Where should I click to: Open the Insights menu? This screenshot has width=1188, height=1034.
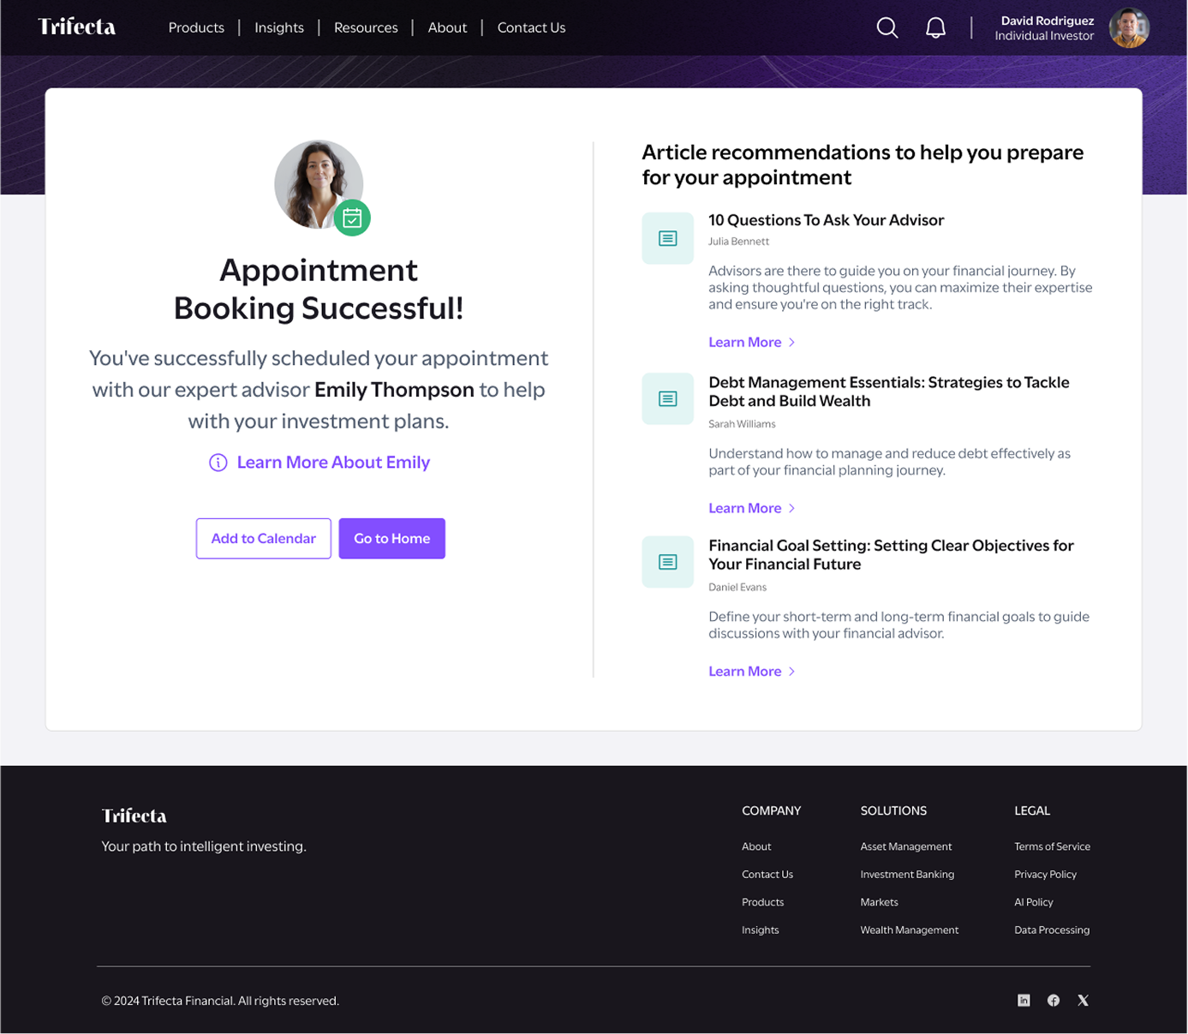tap(279, 27)
